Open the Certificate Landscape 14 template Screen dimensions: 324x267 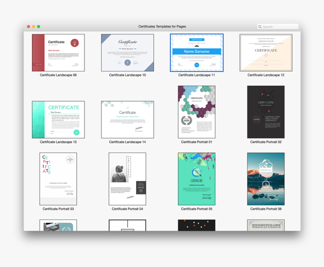[x=127, y=120]
